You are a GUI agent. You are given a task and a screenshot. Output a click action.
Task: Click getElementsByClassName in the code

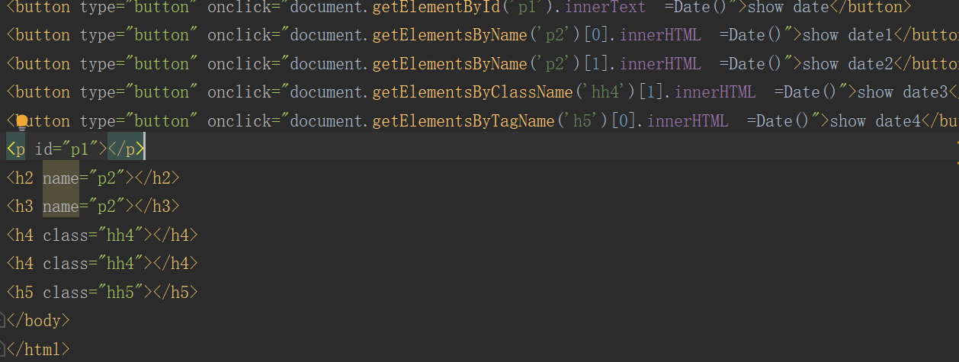coord(473,92)
